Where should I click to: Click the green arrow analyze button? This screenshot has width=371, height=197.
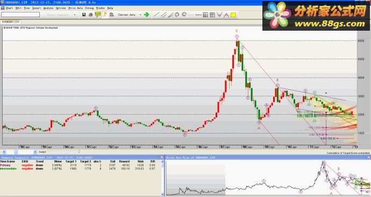coord(147,15)
